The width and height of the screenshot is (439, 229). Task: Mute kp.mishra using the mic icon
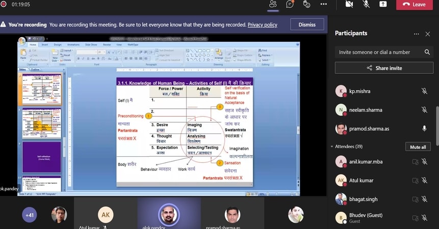[x=424, y=91]
